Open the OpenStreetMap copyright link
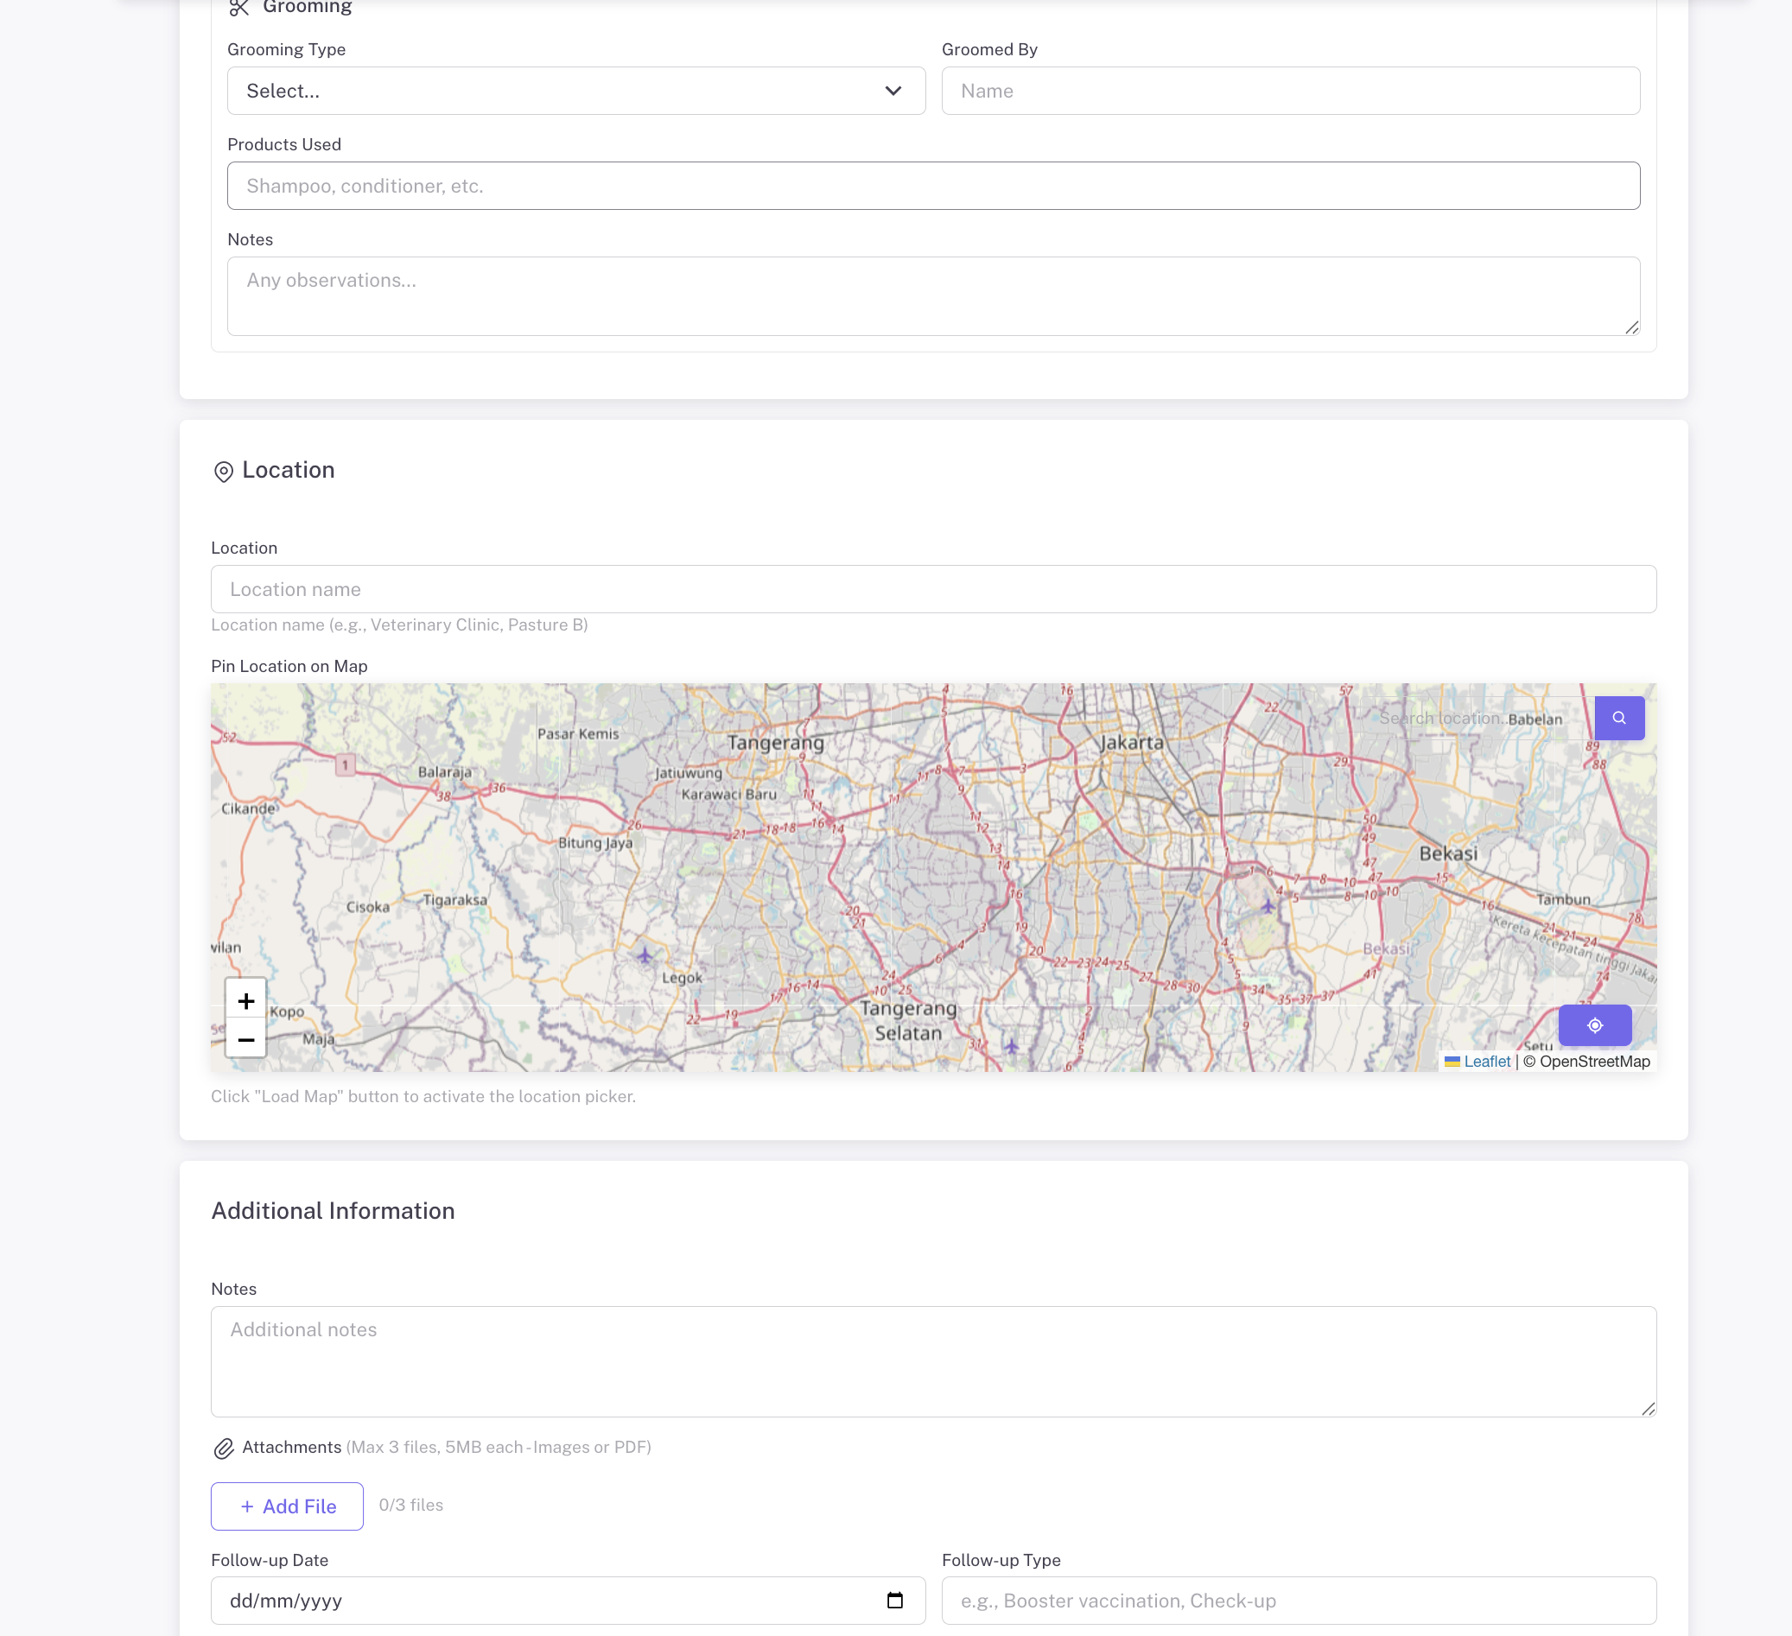This screenshot has height=1636, width=1792. 1595,1061
